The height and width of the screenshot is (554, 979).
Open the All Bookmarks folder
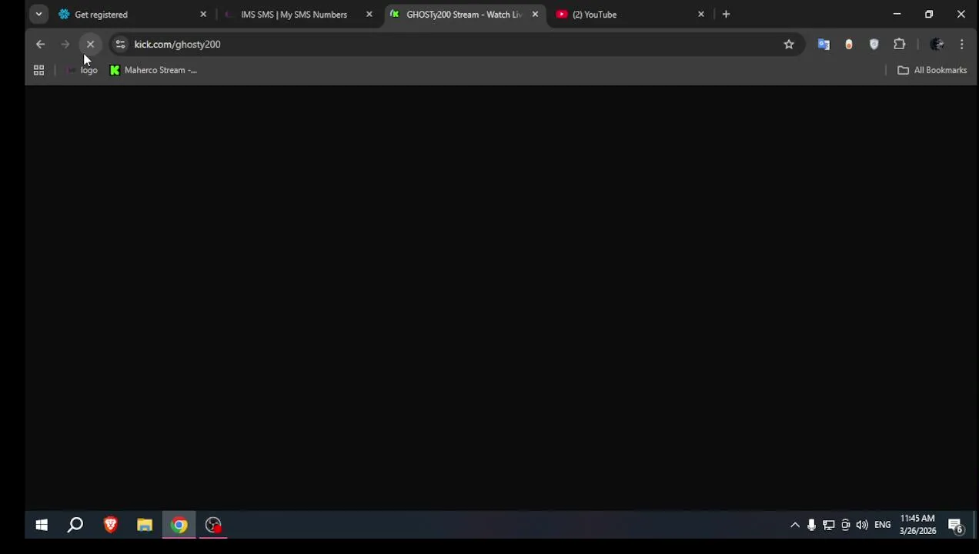(931, 70)
